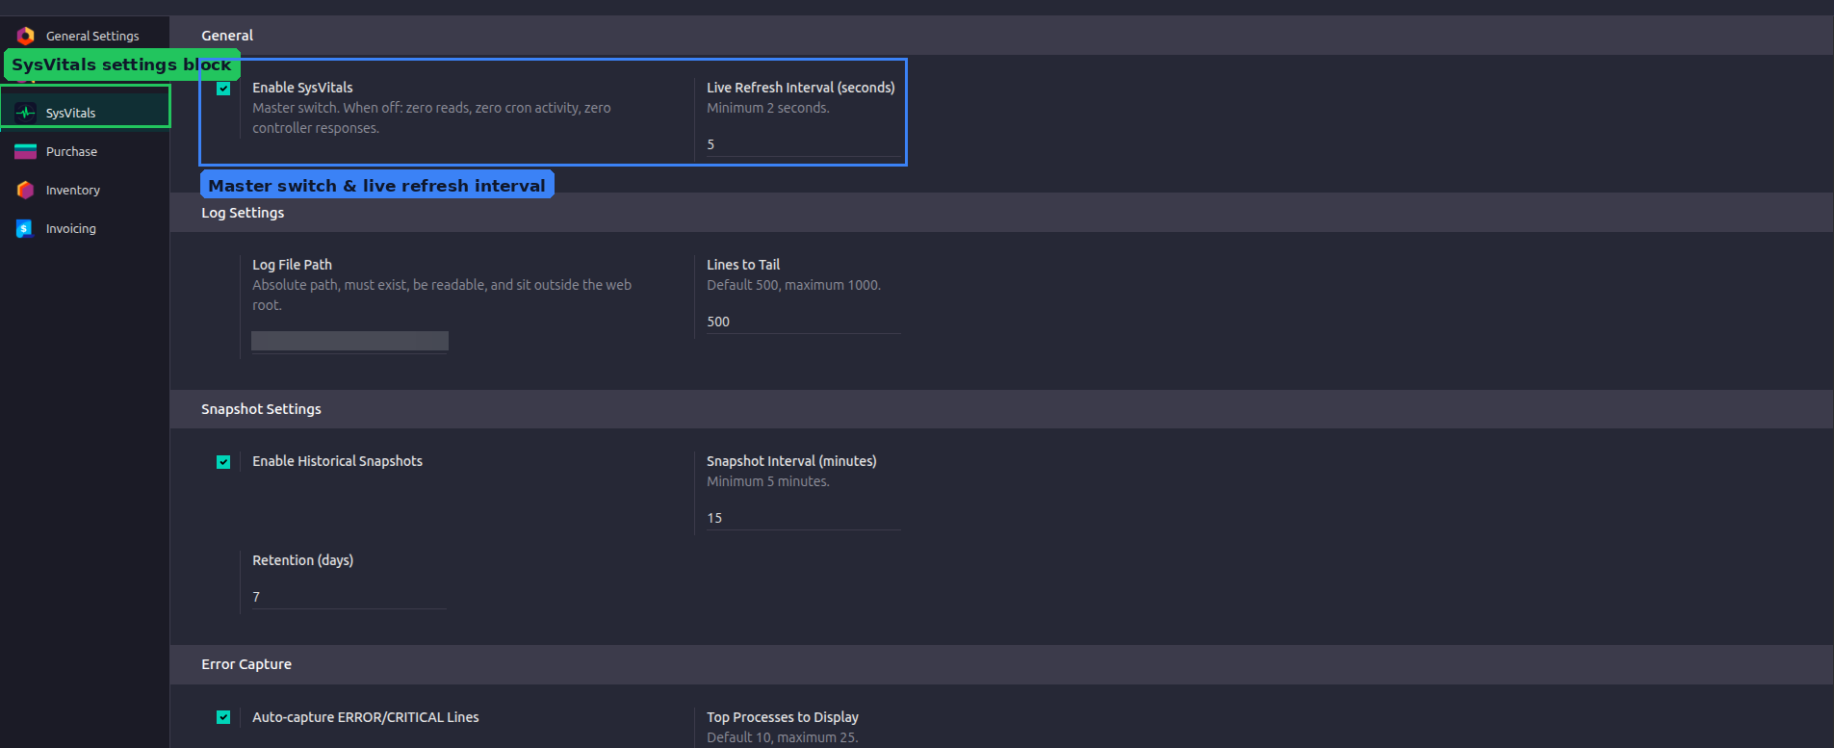1834x748 pixels.
Task: Click the Invoicing dollar icon
Action: 25,228
